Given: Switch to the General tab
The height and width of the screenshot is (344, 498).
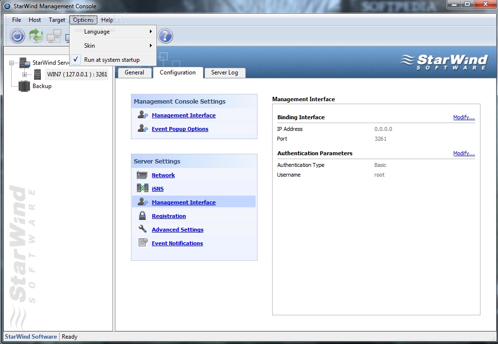Looking at the screenshot, I should tap(134, 72).
